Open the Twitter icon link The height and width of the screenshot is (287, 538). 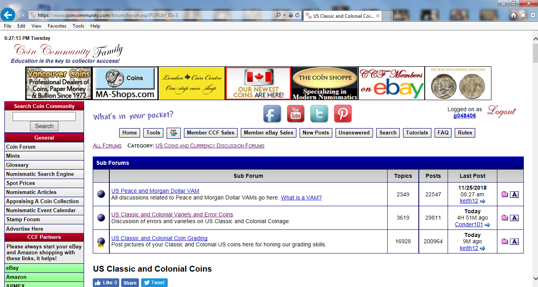coord(319,114)
